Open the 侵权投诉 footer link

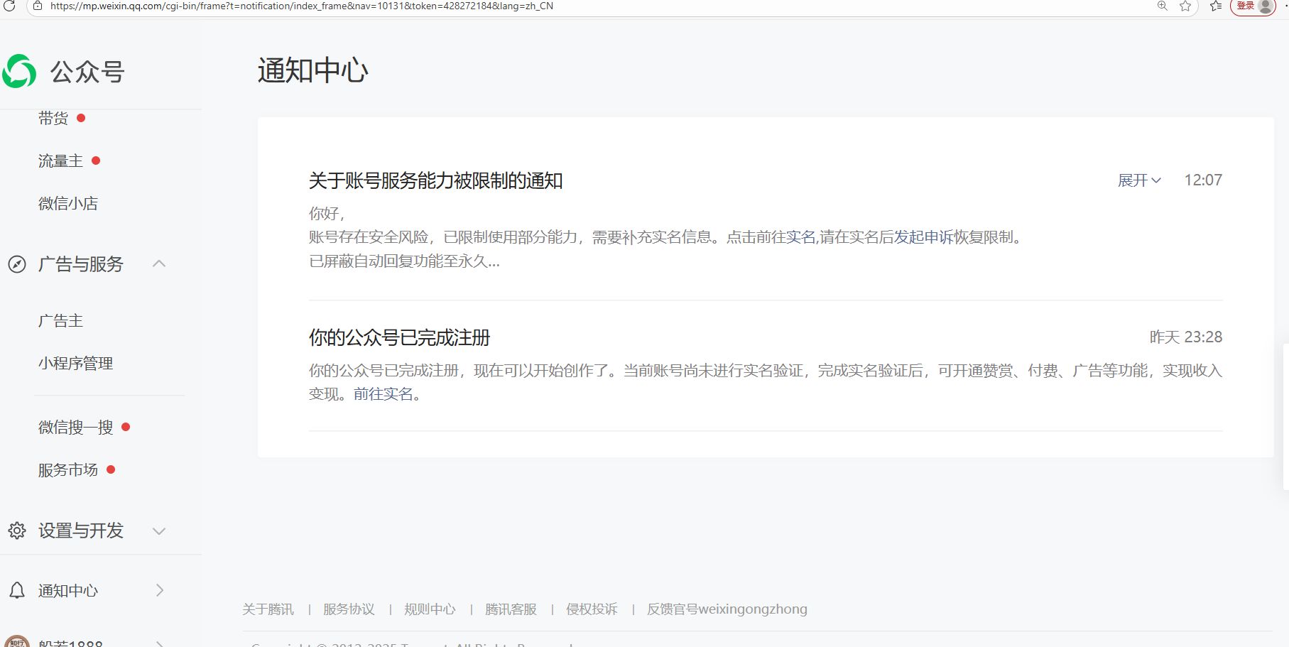[592, 609]
